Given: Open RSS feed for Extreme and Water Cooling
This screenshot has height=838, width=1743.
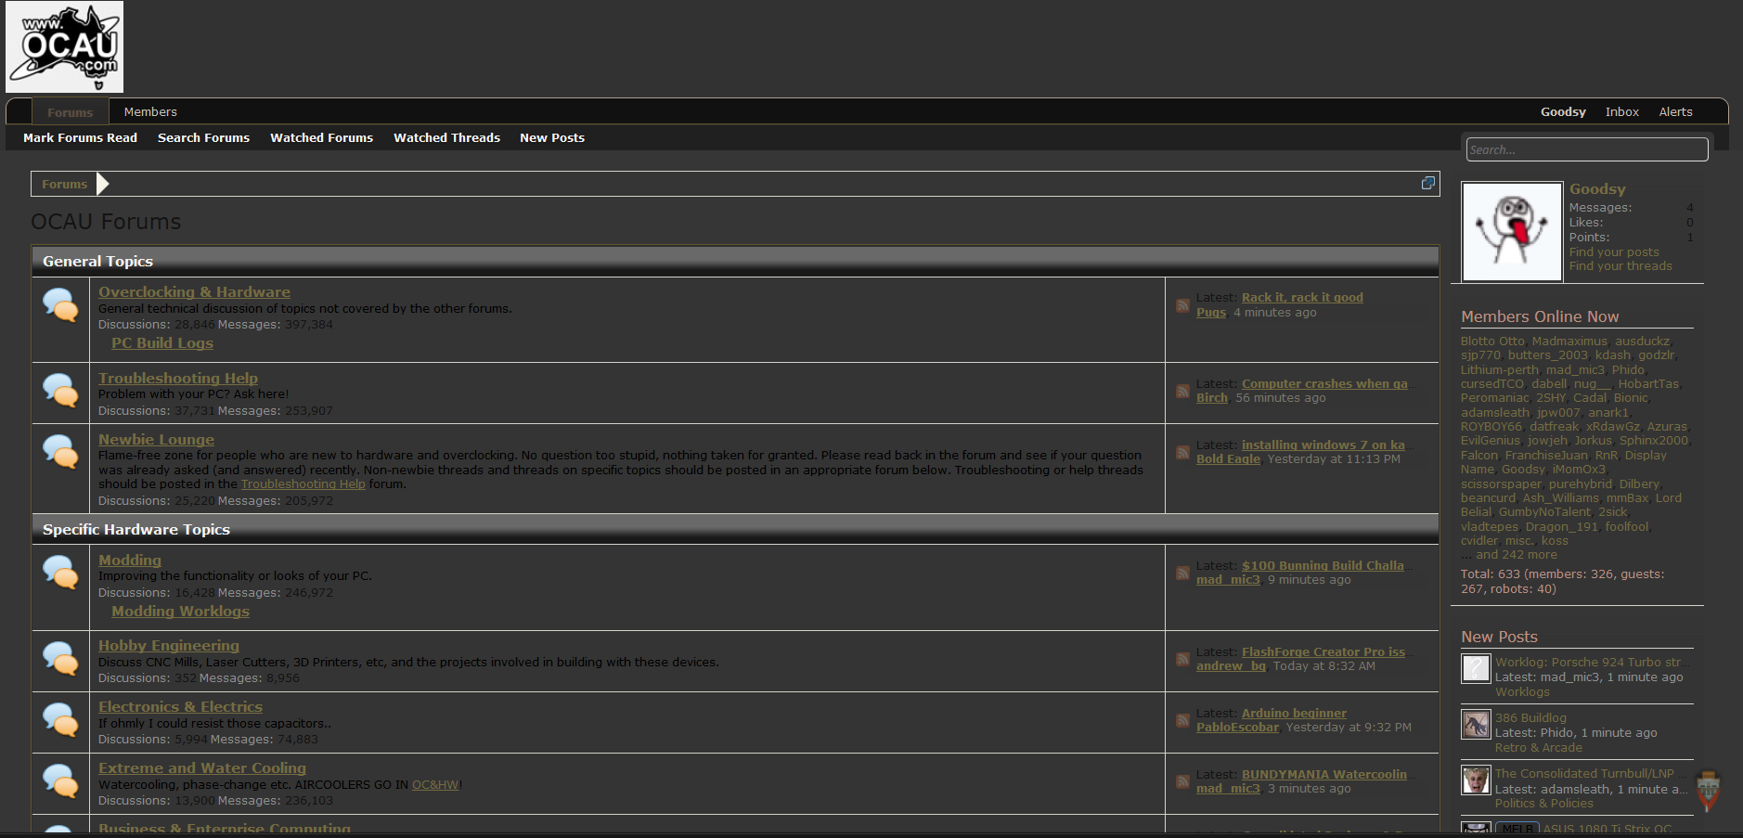Looking at the screenshot, I should 1182,782.
